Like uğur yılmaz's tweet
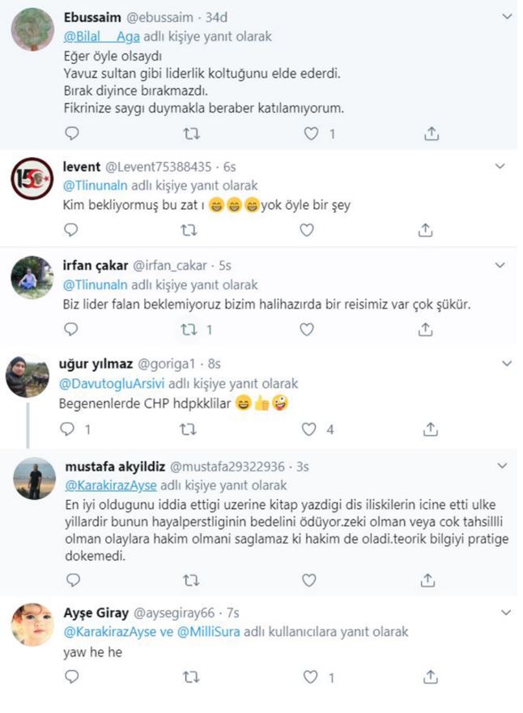 pos(308,429)
